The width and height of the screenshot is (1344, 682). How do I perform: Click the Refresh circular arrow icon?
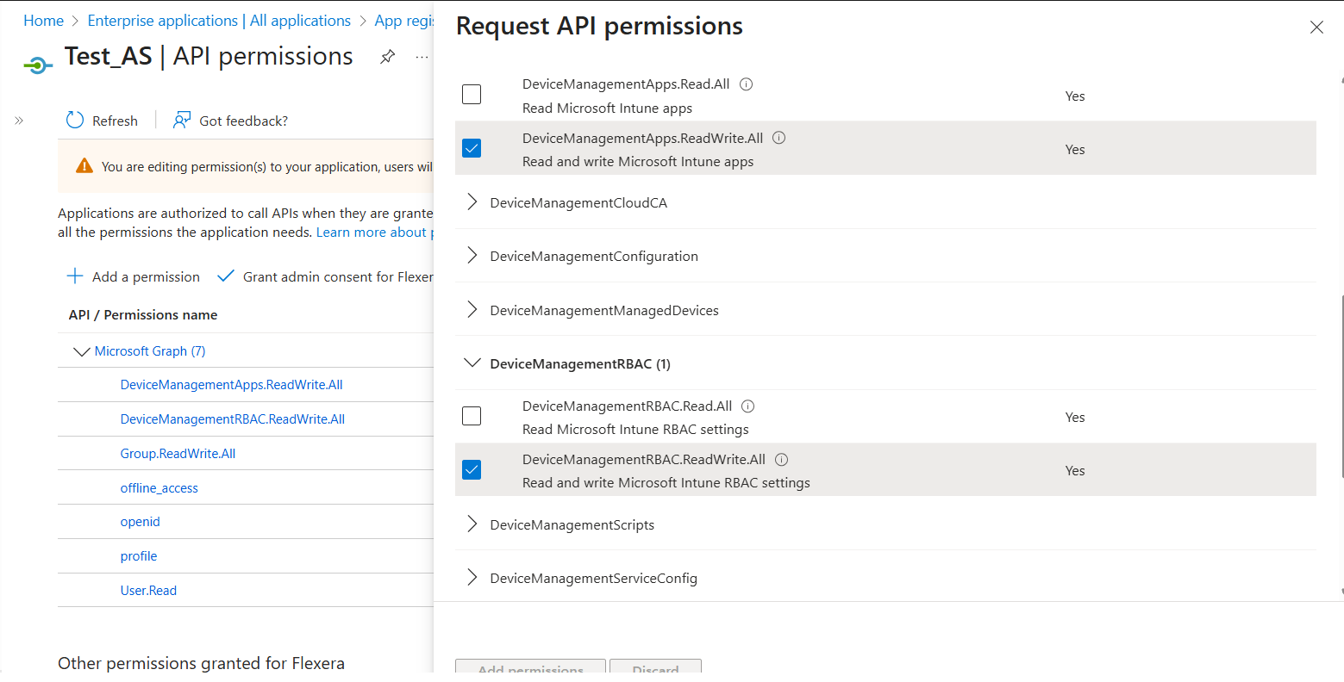[75, 121]
